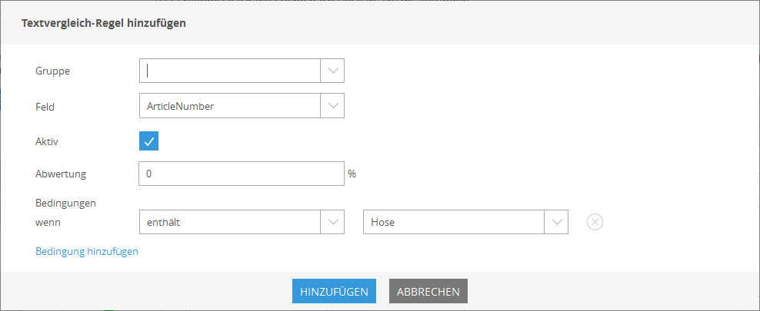Click the 'Aktiv' label text
Viewport: 760px width, 311px height.
point(47,141)
